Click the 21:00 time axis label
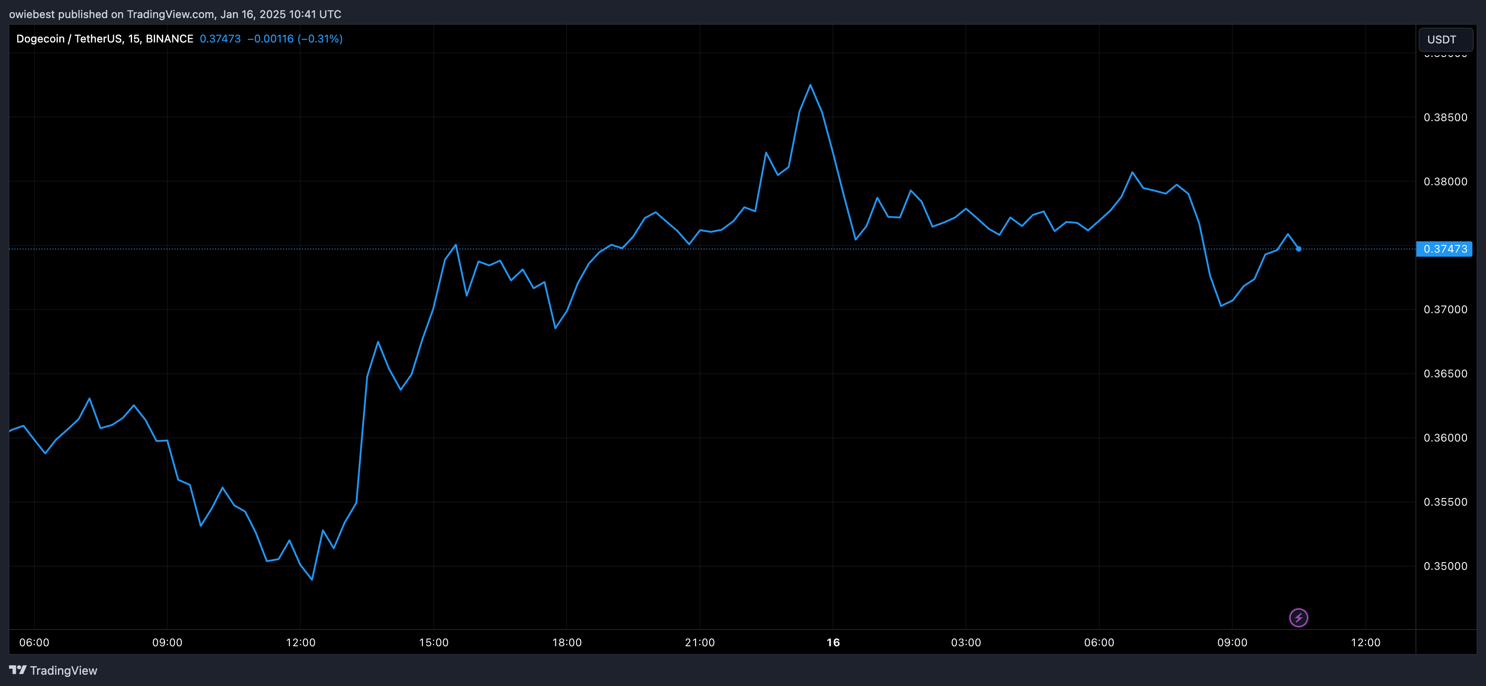Screen dimensions: 1486x686 [x=700, y=642]
